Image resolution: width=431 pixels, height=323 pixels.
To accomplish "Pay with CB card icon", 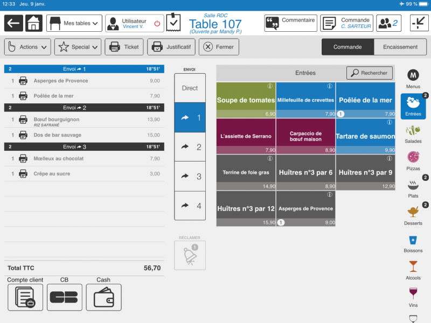I will (64, 297).
